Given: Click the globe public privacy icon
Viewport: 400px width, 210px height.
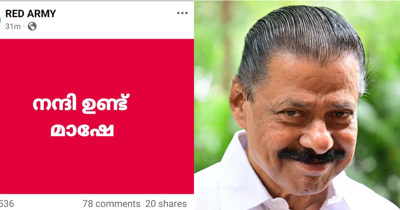Looking at the screenshot, I should (32, 26).
